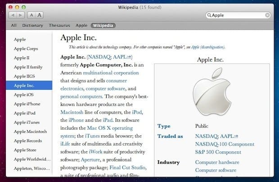Follow the Mac OS X operating link
The height and width of the screenshot is (182, 279).
click(110, 128)
